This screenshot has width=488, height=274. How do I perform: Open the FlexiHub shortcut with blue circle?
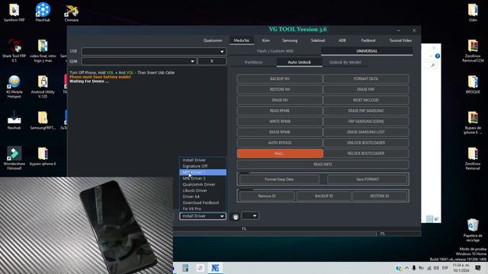(x=43, y=12)
